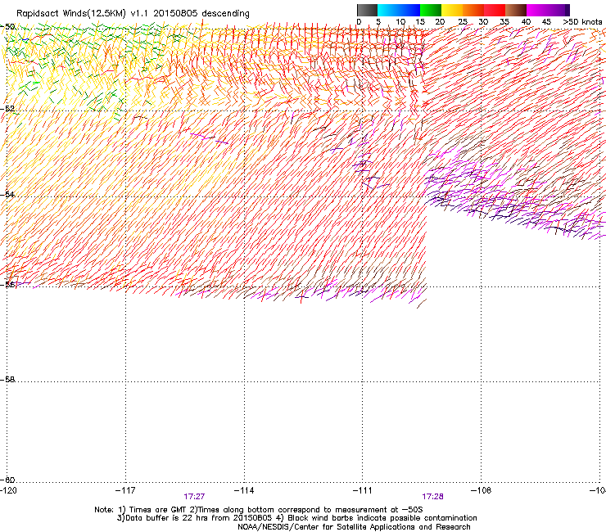This screenshot has height=532, width=606.
Task: Click the legend scale label "25"
Action: coord(463,21)
